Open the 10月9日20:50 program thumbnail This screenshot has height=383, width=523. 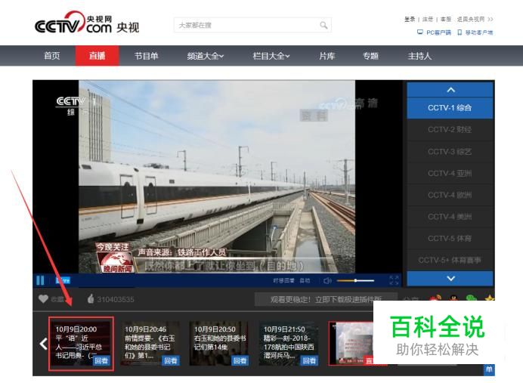coord(219,344)
